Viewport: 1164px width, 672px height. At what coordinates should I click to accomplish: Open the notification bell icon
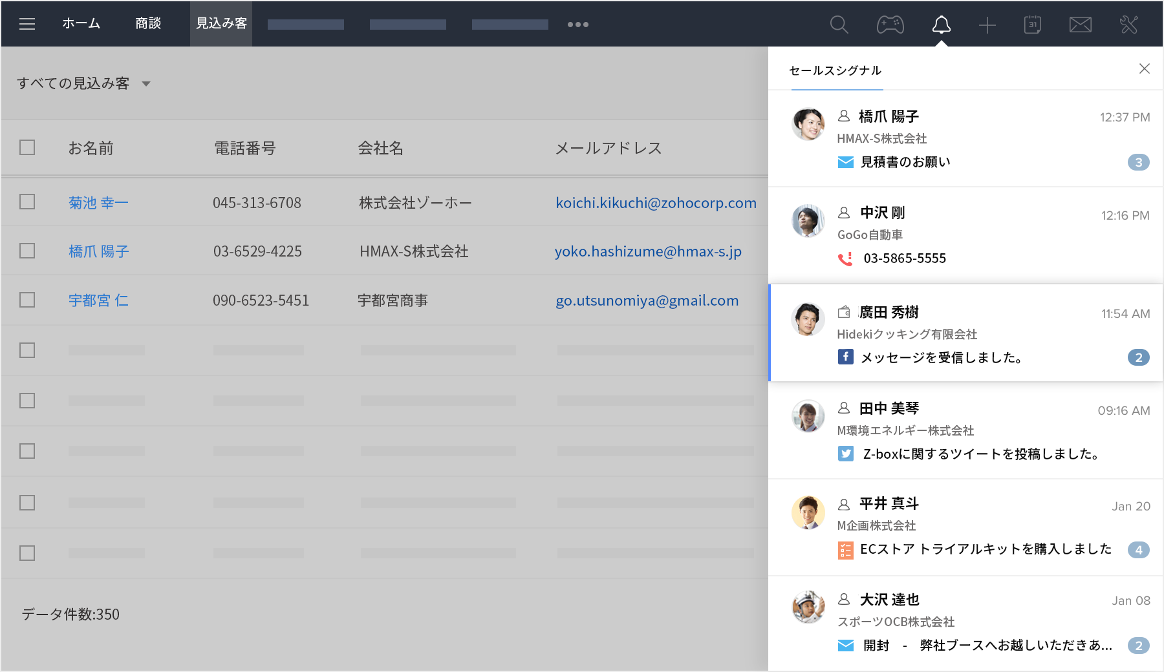point(941,25)
